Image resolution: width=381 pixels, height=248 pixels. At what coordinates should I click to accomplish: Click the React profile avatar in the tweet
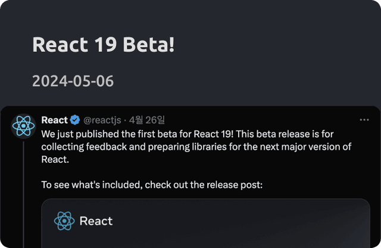pos(24,125)
